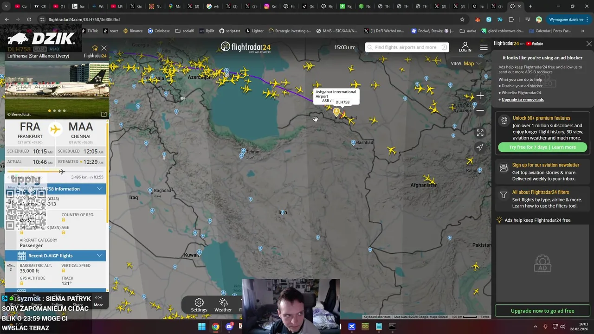The height and width of the screenshot is (334, 594).
Task: Open the Lighter bookmark
Action: click(x=254, y=31)
